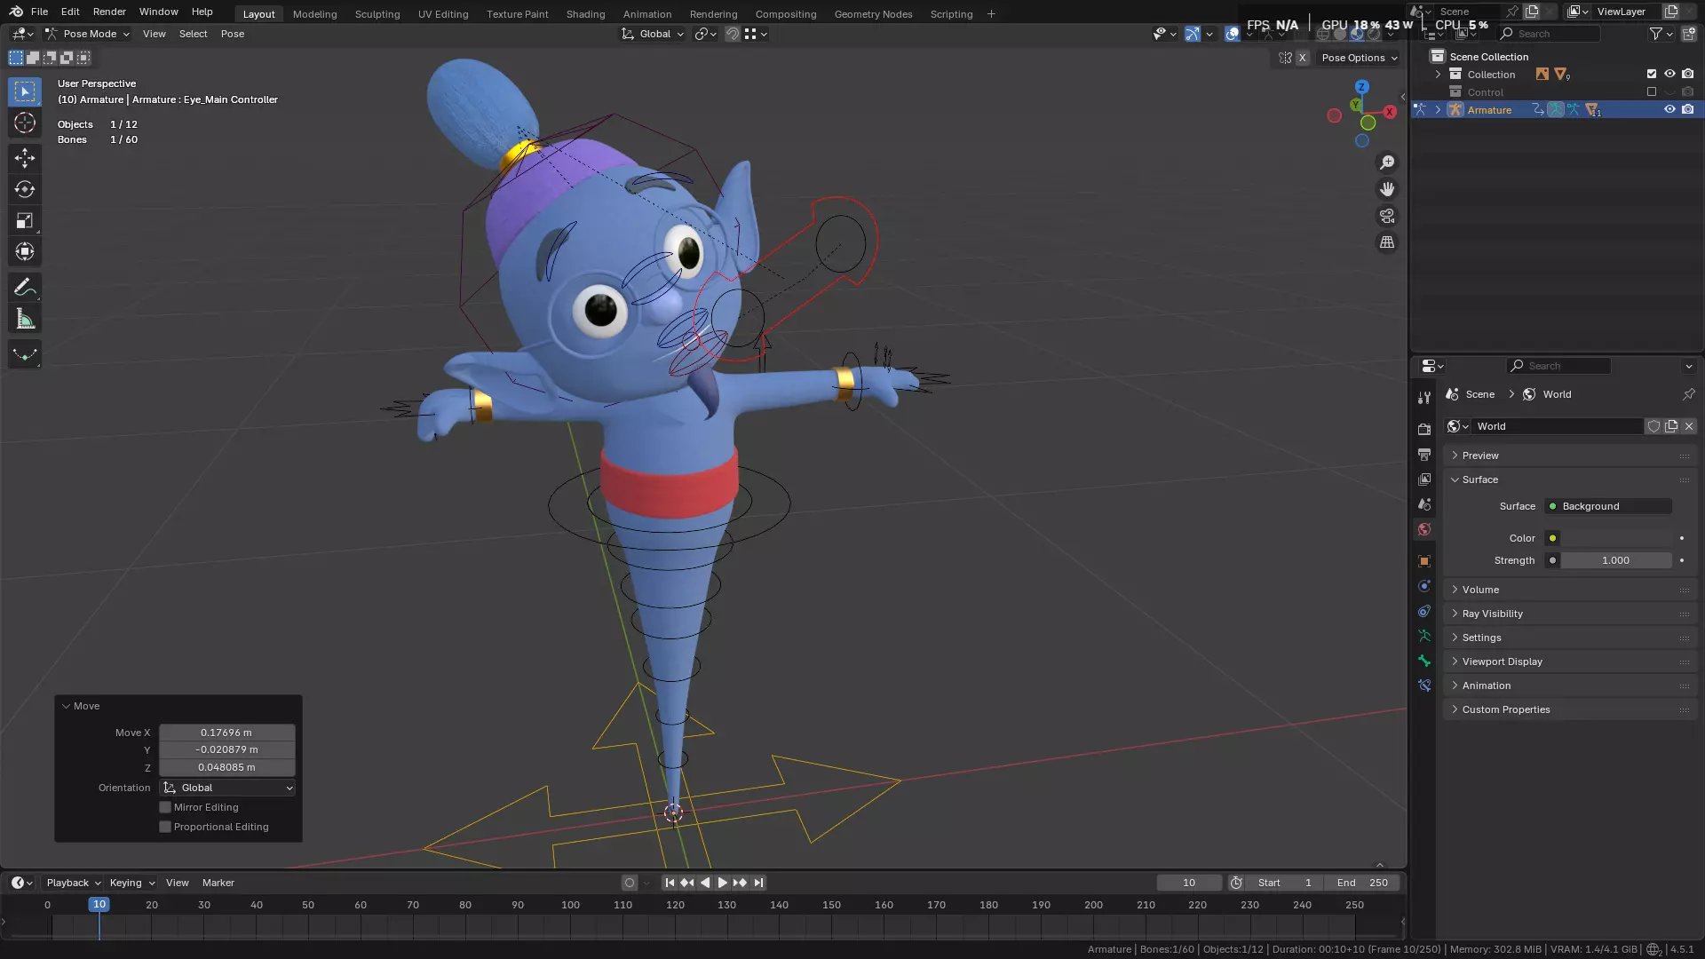1705x959 pixels.
Task: Enable Proportional Editing checkbox
Action: click(x=165, y=827)
